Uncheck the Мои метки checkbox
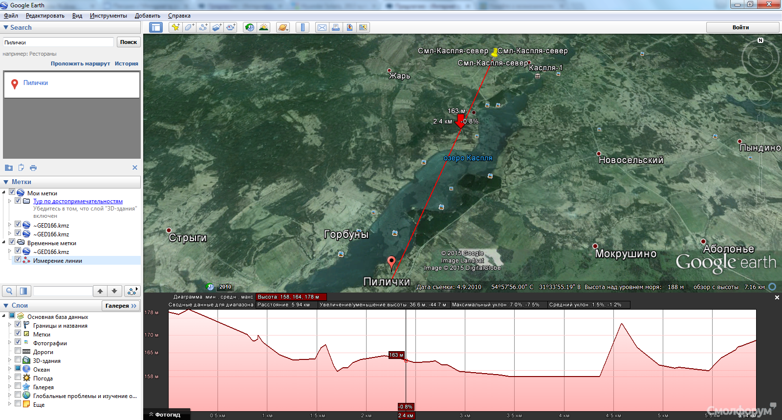This screenshot has height=420, width=782. point(12,192)
